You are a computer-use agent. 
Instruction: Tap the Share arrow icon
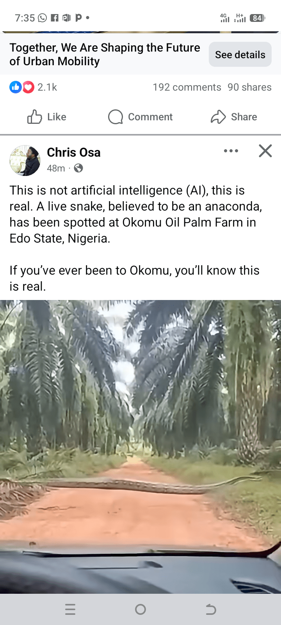[x=218, y=117]
